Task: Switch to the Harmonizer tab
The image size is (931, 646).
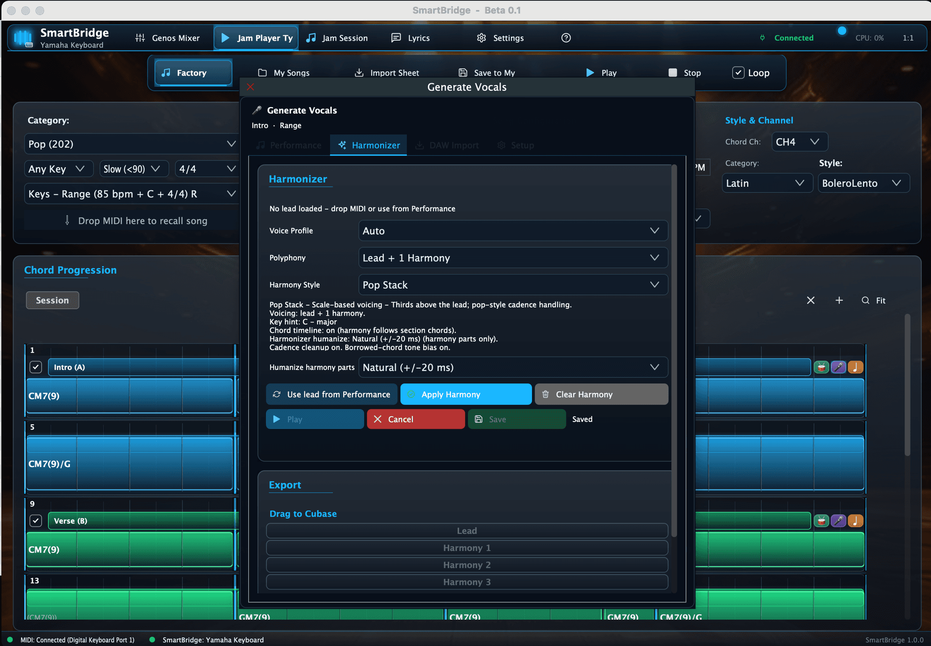Action: [x=369, y=145]
